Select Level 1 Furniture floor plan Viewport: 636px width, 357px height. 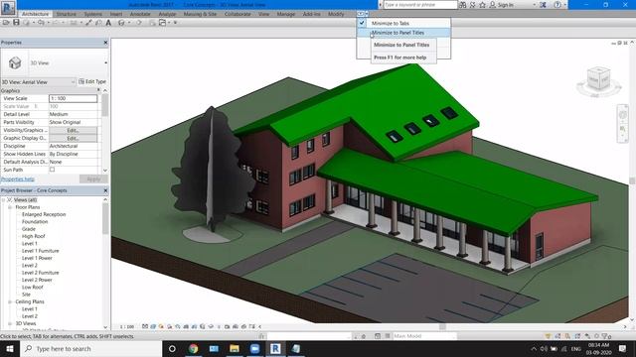pos(40,251)
